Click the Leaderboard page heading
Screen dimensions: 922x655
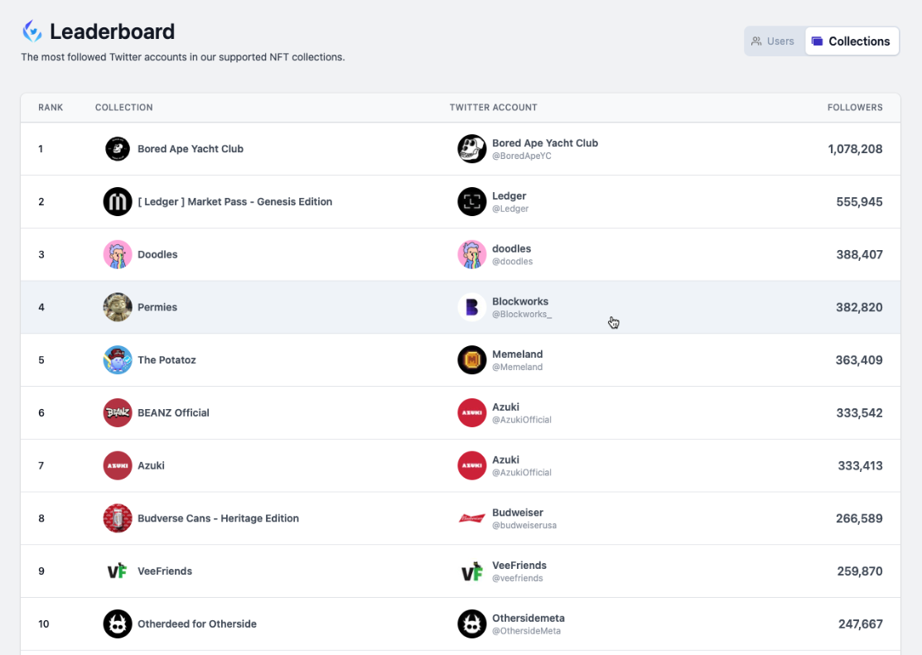[x=113, y=31]
